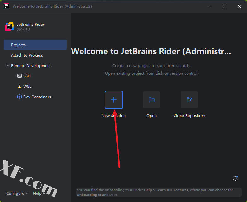247x202 pixels.
Task: Click the Dev Containers cube icon
Action: tap(20, 97)
